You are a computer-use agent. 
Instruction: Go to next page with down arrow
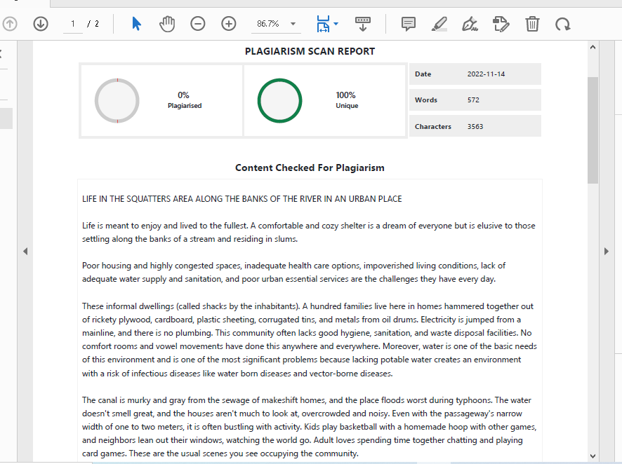coord(41,24)
